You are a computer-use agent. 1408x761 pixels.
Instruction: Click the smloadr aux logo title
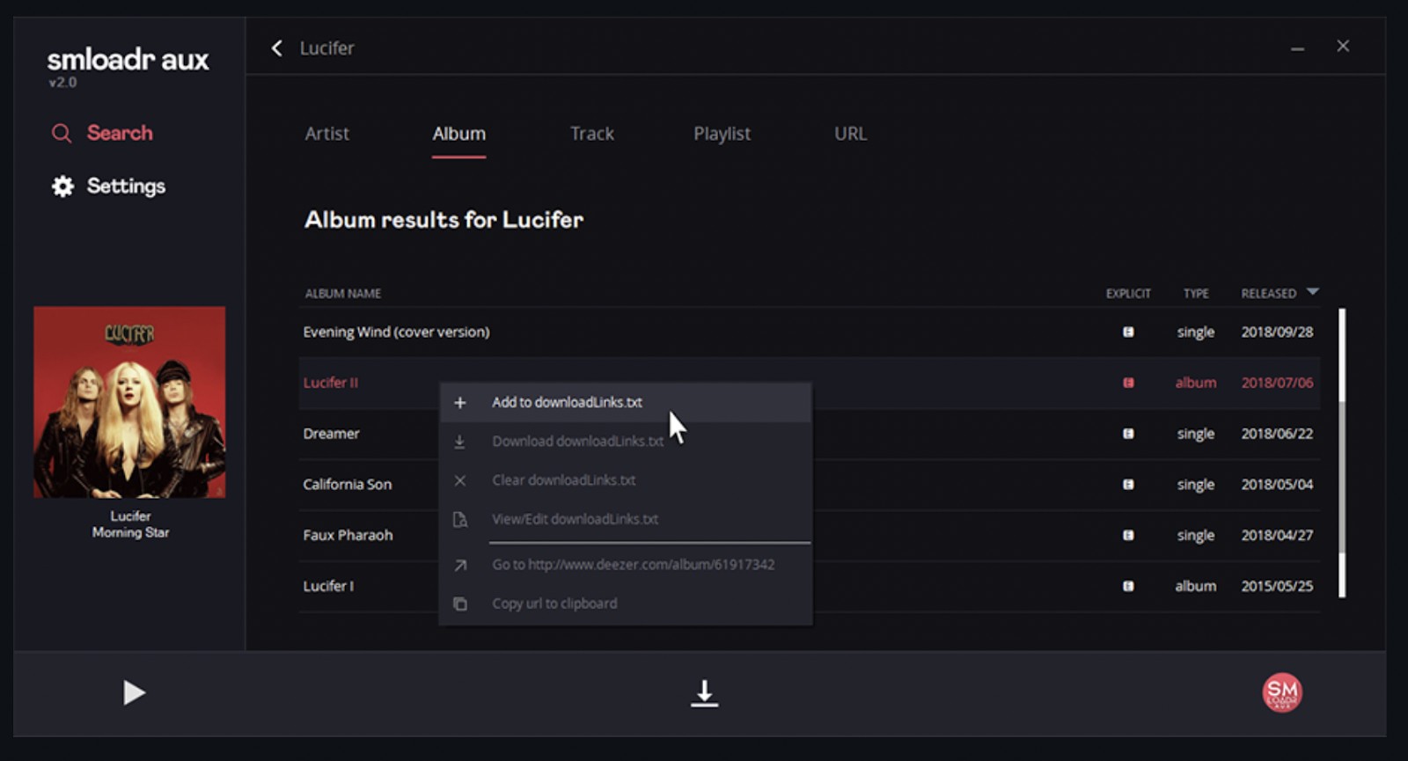(x=128, y=60)
